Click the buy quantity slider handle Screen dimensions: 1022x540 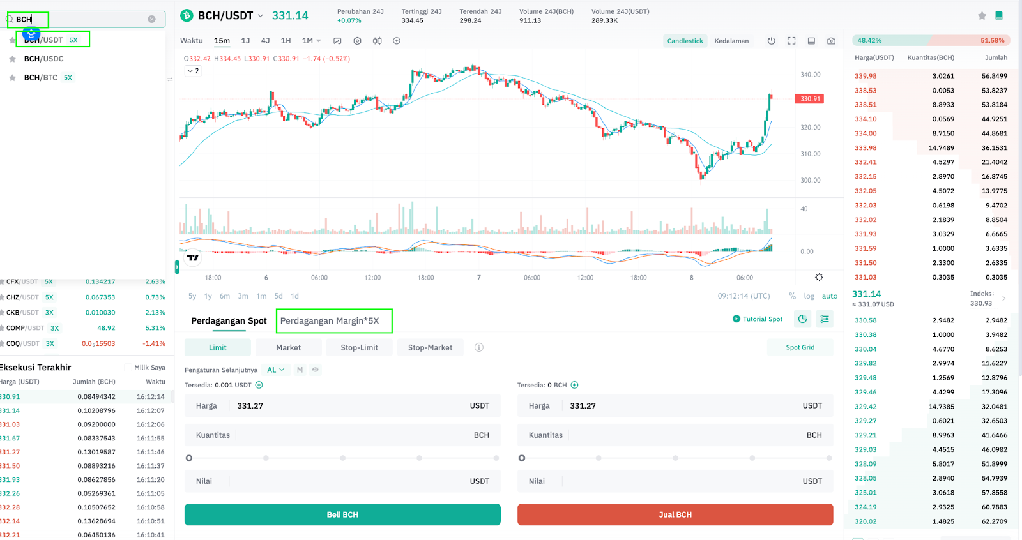click(189, 458)
